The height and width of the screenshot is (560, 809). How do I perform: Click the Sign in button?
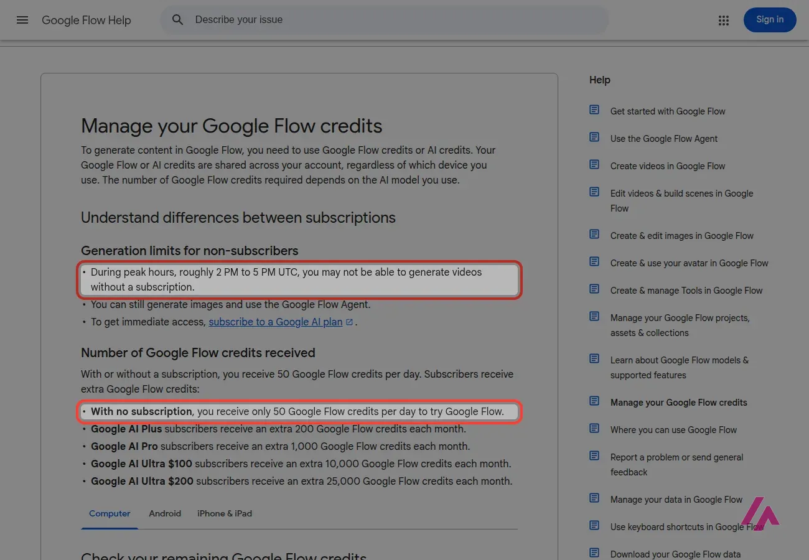(770, 20)
